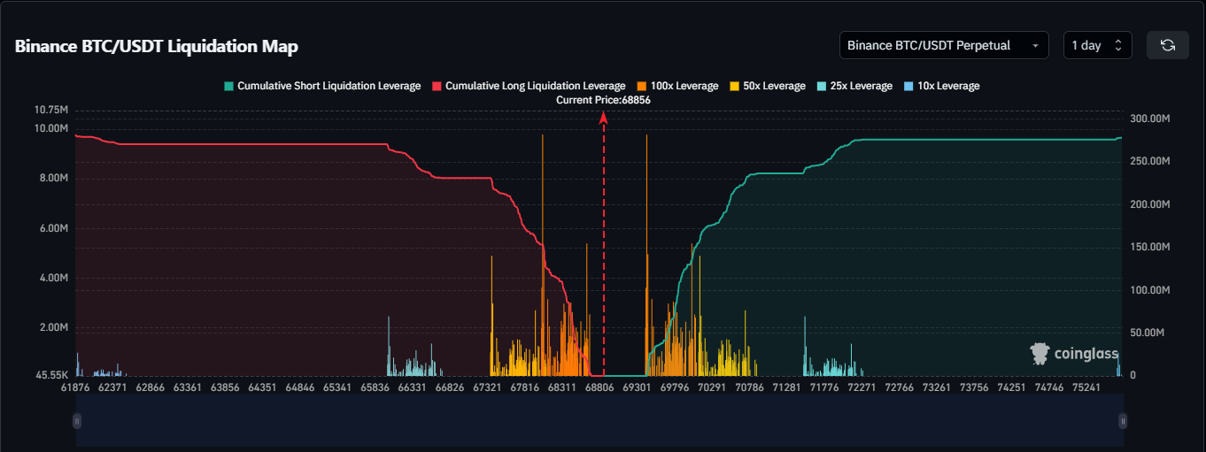This screenshot has width=1206, height=452.
Task: Click the 150.00M right axis label
Action: tap(1151, 247)
